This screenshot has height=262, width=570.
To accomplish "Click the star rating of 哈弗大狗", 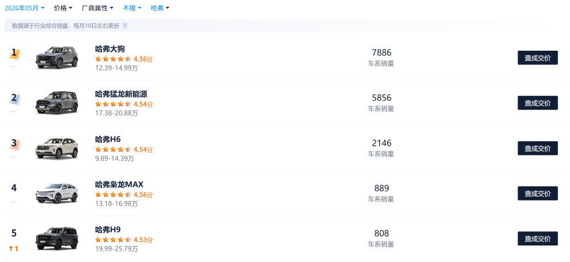I will click(113, 59).
